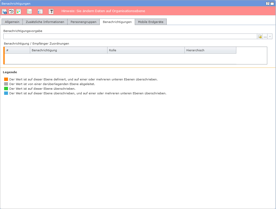Viewport: 276px width, 209px height.
Task: Open the Zusätzliche Informationen tab
Action: point(45,22)
